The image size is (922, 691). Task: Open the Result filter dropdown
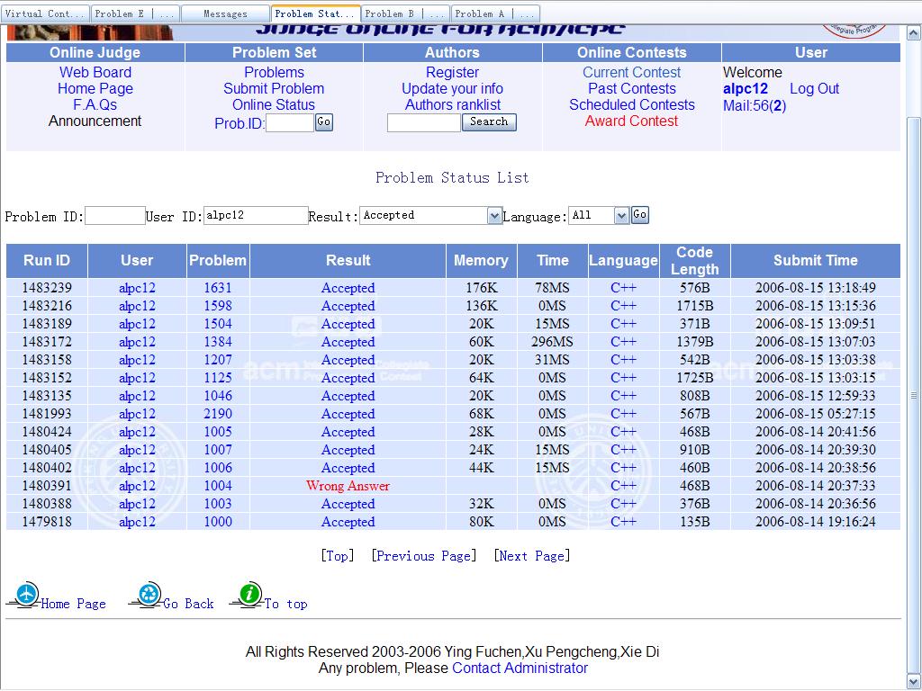tap(494, 216)
